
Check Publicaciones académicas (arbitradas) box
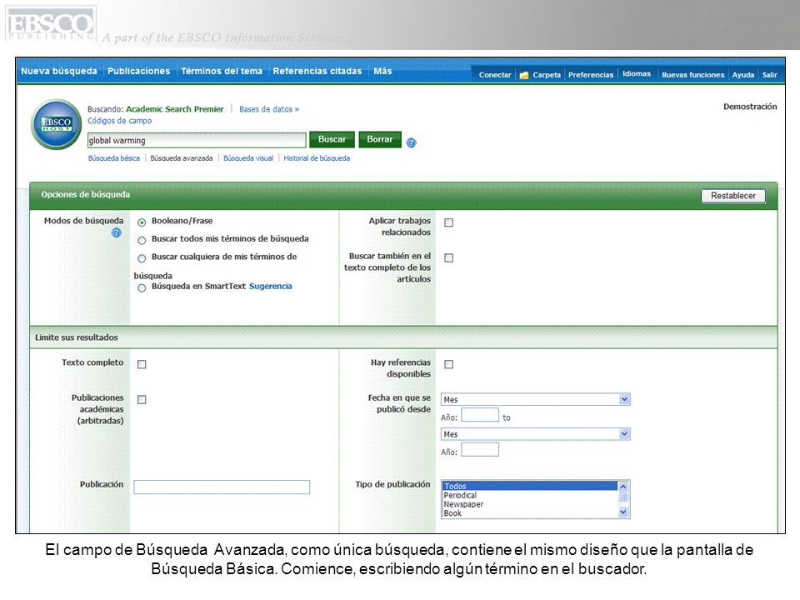(142, 399)
